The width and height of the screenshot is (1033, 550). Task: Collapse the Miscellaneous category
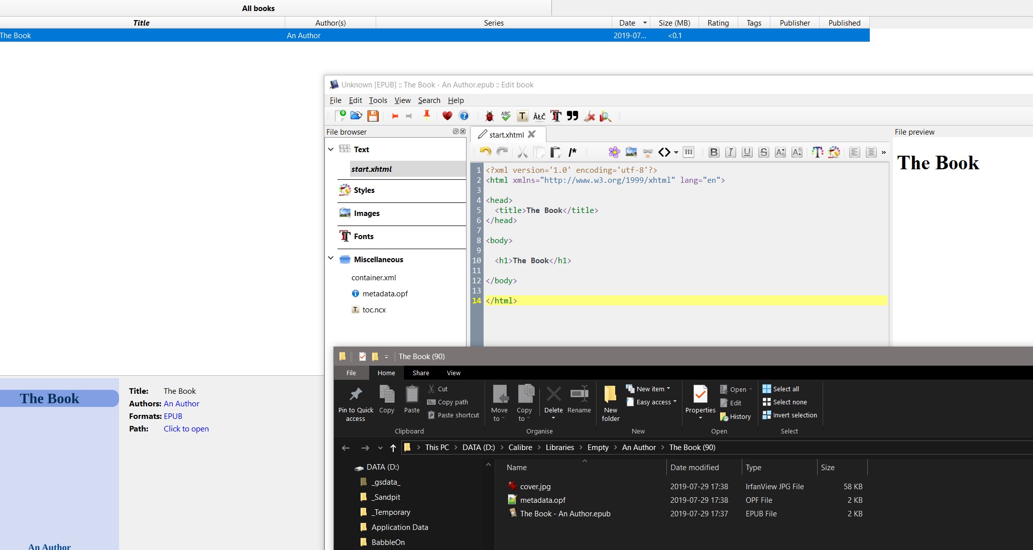[x=331, y=259]
